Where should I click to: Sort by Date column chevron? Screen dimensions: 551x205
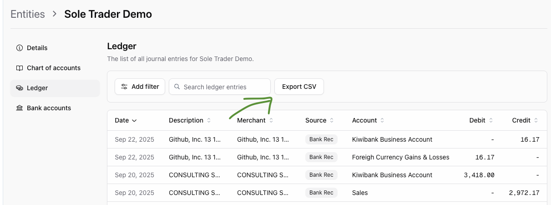134,121
